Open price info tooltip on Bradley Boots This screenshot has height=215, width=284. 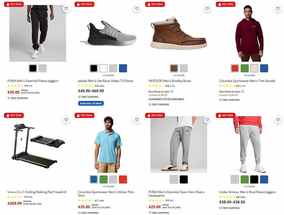click(172, 91)
